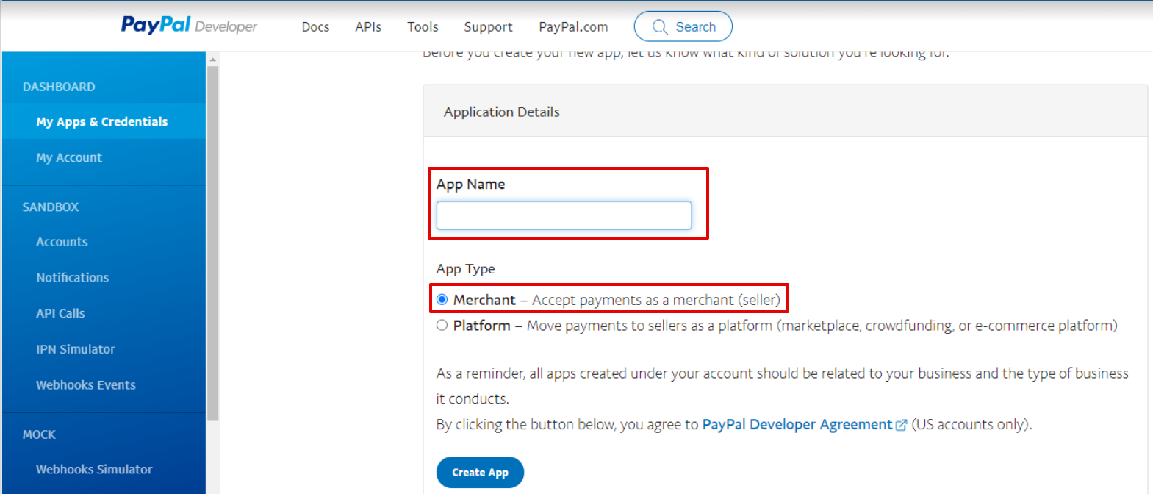Go to My Account in sidebar
Screen dimensions: 1153x494
click(x=69, y=157)
